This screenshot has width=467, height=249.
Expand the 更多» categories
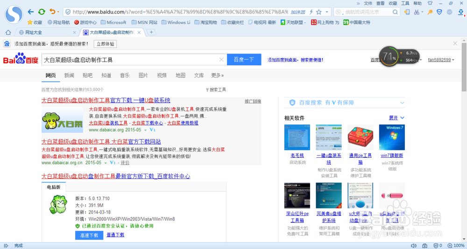pyautogui.click(x=218, y=75)
